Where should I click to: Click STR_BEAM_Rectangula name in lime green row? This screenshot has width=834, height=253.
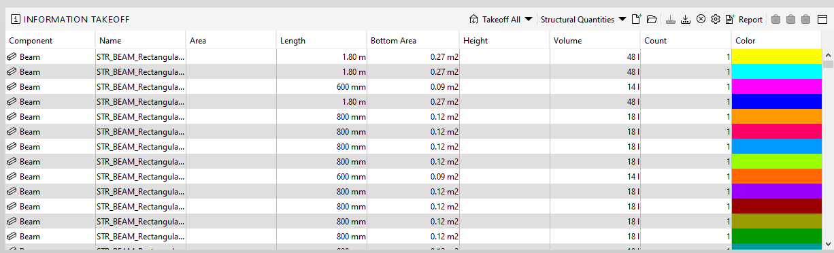[x=141, y=162]
